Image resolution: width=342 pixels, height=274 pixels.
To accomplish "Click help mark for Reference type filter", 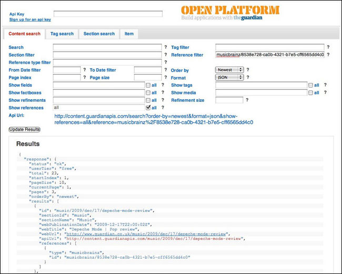I will coord(166,62).
